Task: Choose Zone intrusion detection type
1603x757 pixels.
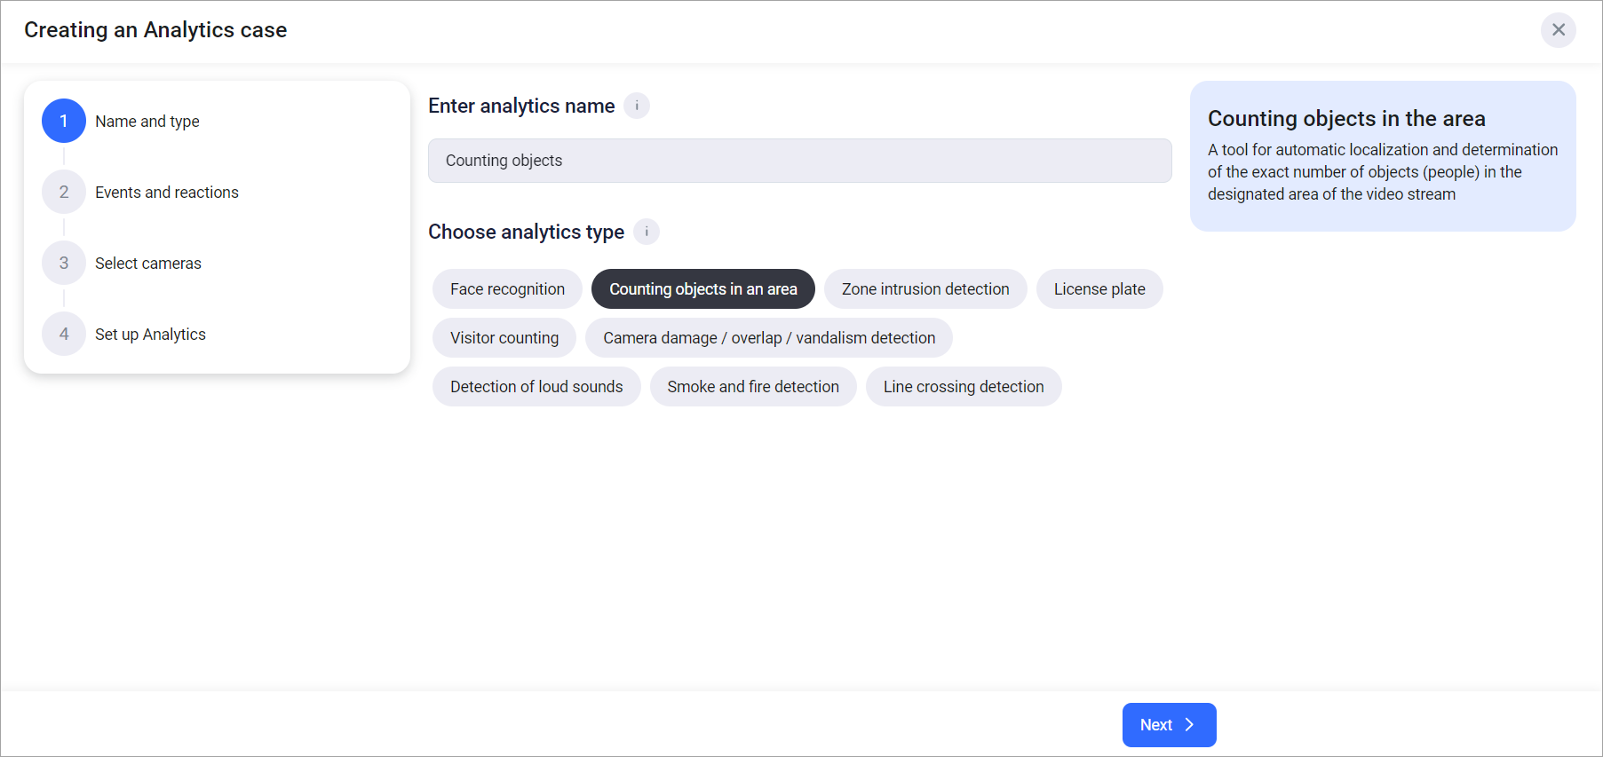Action: coord(925,289)
